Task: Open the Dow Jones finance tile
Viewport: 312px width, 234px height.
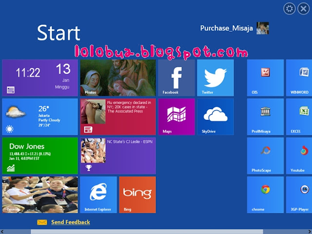Action: [40, 156]
